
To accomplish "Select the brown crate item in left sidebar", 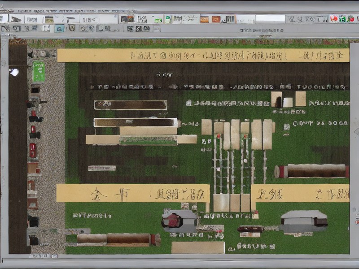I will tap(33, 168).
